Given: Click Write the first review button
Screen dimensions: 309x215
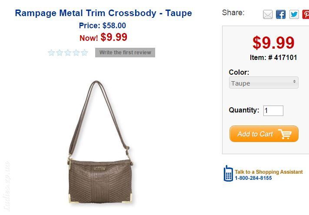Looking at the screenshot, I should click(125, 53).
